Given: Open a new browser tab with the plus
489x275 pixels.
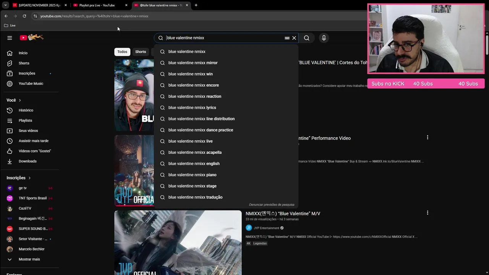Looking at the screenshot, I should click(196, 5).
